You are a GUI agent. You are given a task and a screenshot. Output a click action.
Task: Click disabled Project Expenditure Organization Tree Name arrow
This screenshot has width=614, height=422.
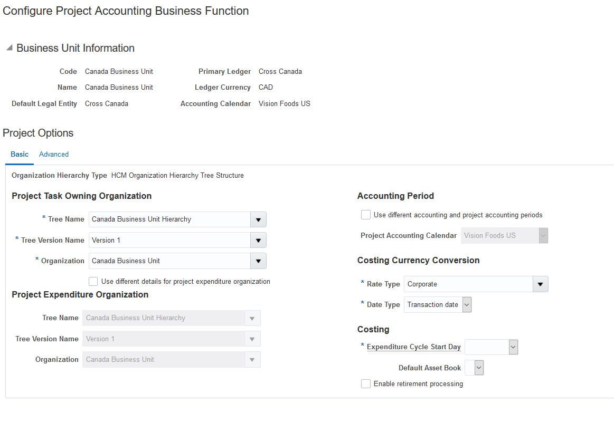click(252, 318)
